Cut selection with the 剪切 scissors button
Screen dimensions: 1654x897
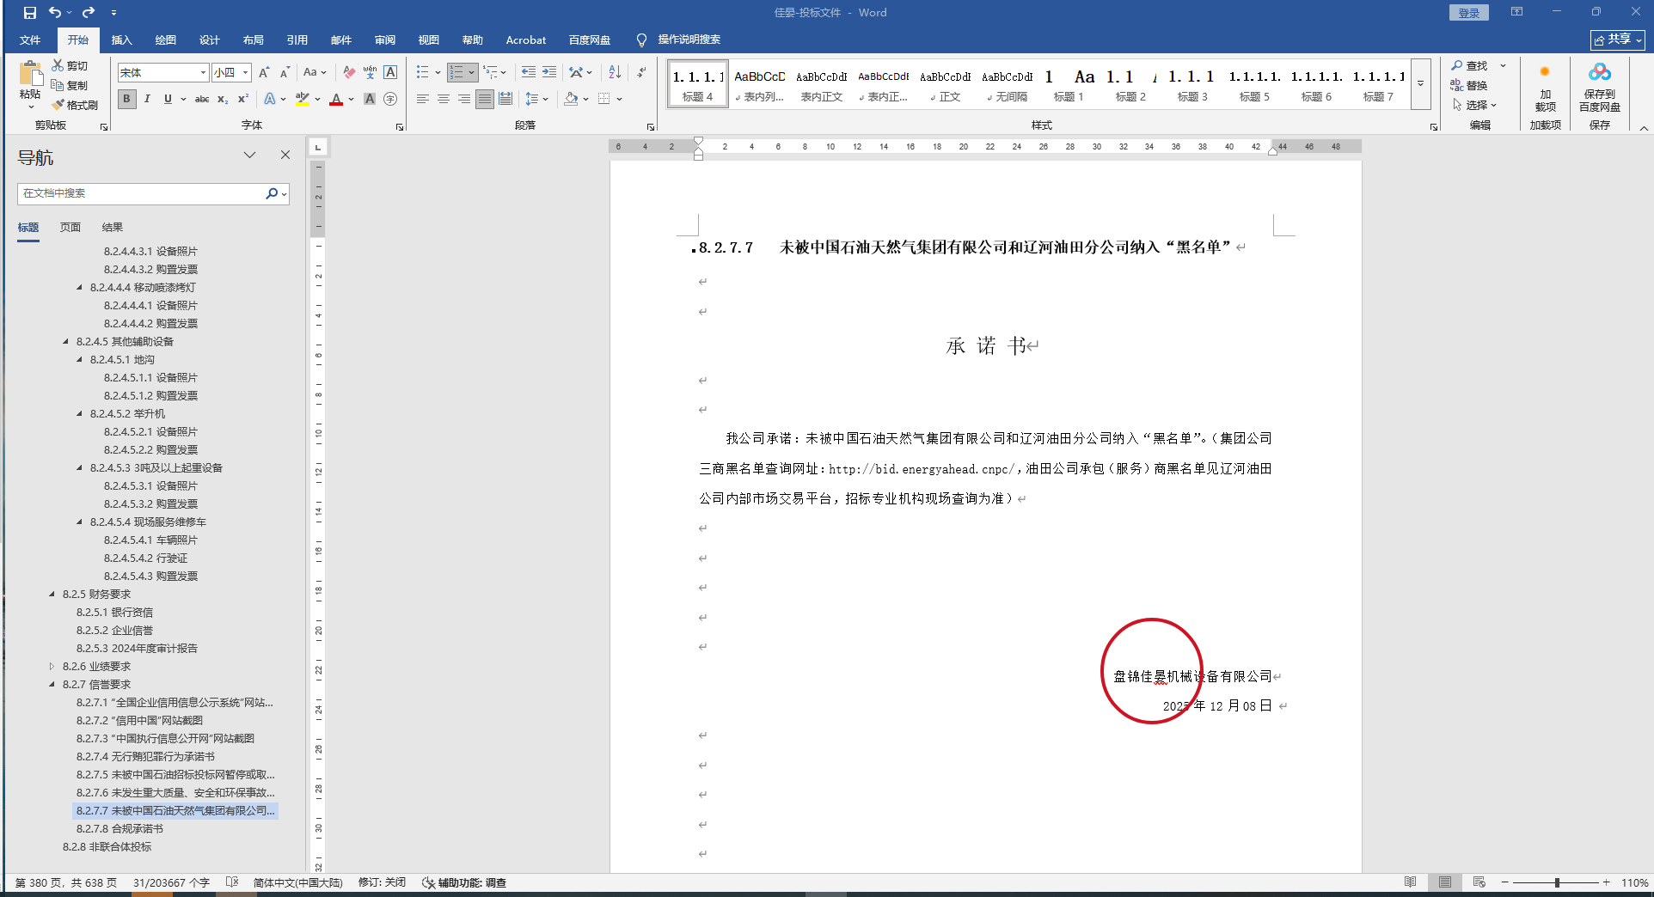pos(70,65)
